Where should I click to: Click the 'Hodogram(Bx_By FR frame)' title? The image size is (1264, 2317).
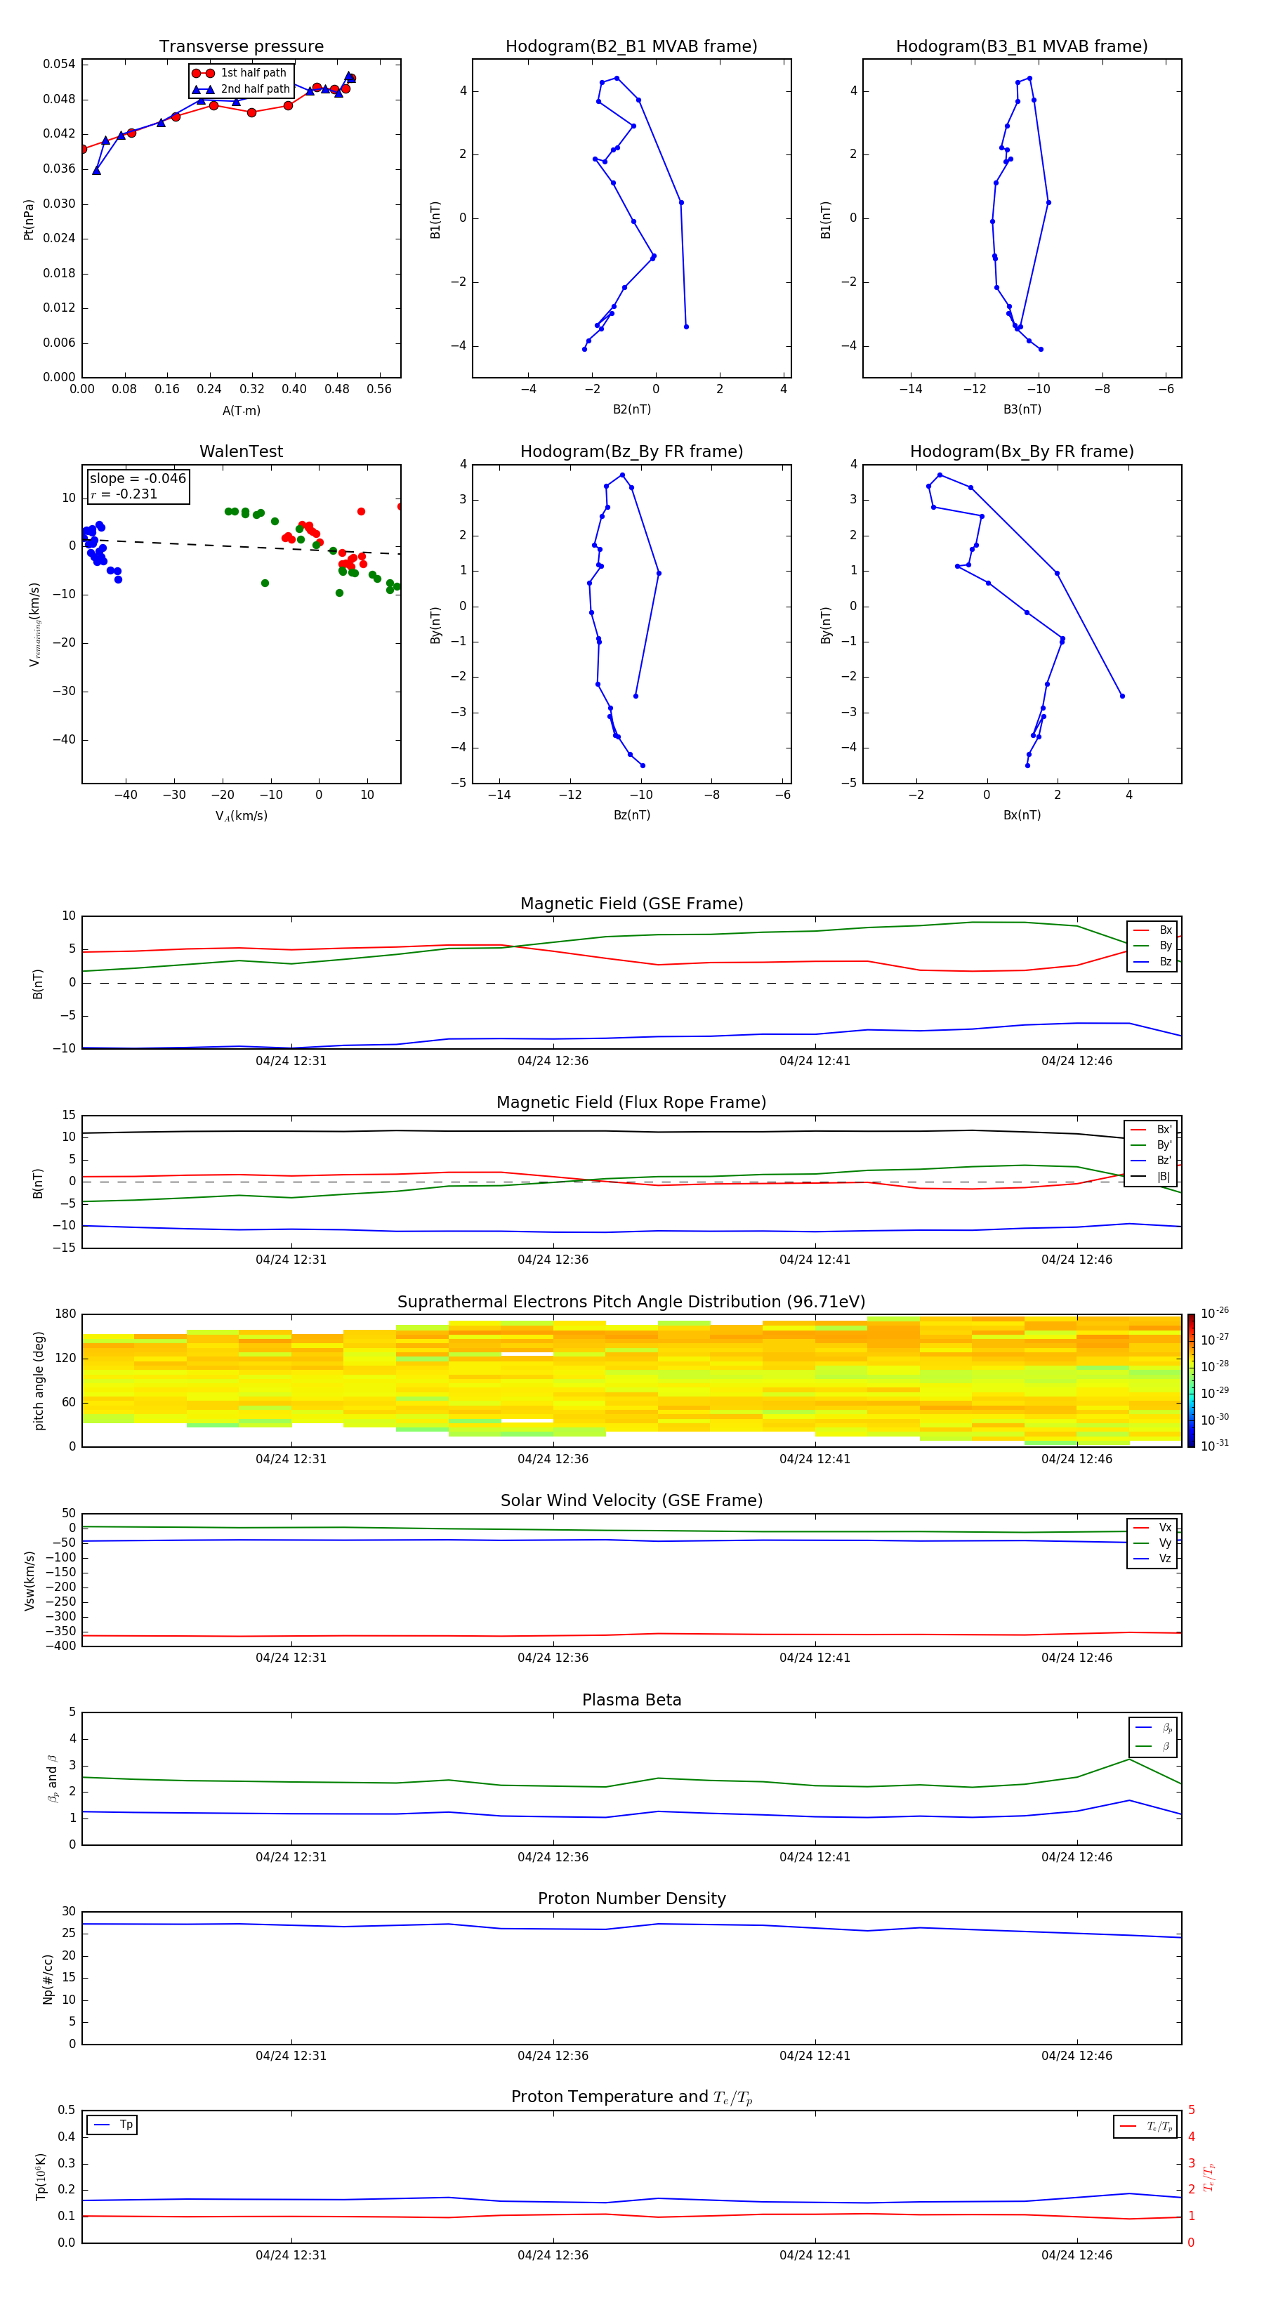pos(1022,451)
